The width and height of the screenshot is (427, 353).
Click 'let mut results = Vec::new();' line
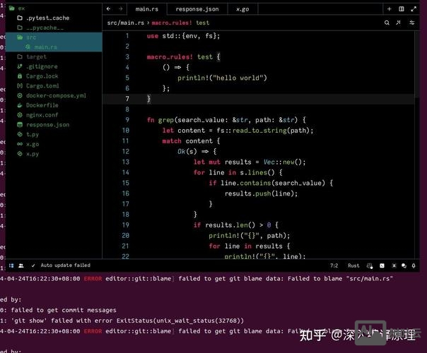(250, 162)
